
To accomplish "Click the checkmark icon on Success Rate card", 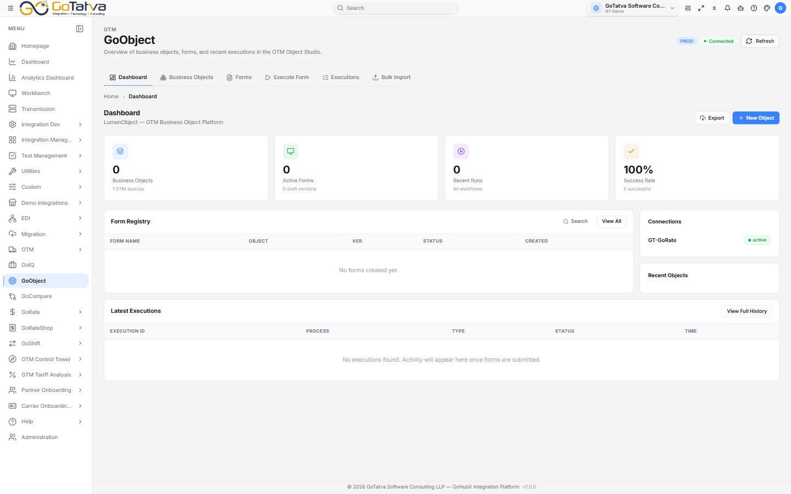I will (x=631, y=151).
